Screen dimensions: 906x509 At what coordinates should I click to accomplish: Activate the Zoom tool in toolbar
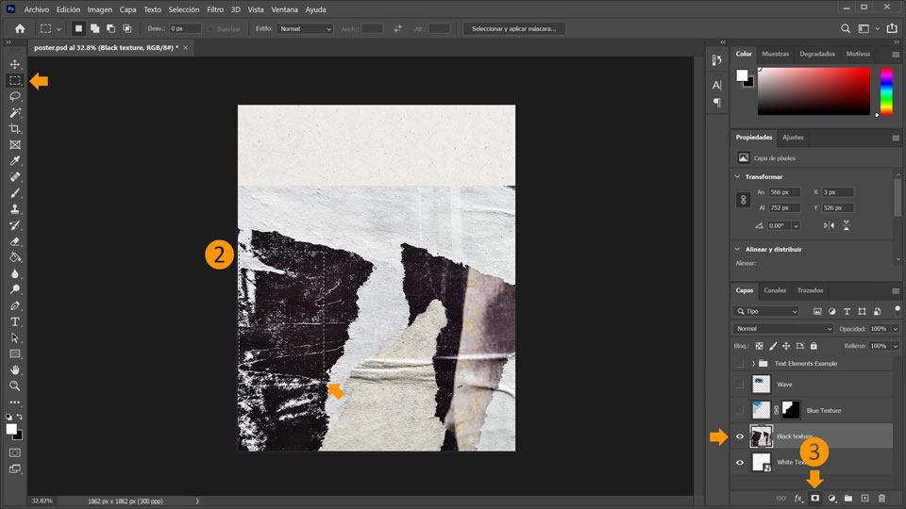tap(15, 386)
